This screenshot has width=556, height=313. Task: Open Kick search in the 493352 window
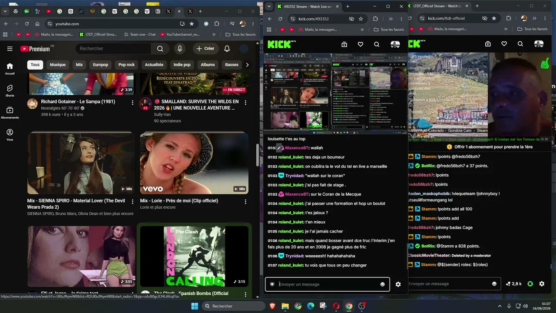377,44
